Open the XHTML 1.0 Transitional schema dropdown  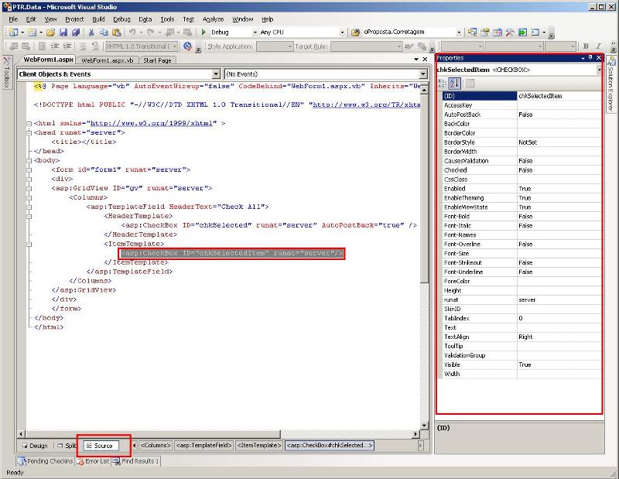tap(175, 46)
